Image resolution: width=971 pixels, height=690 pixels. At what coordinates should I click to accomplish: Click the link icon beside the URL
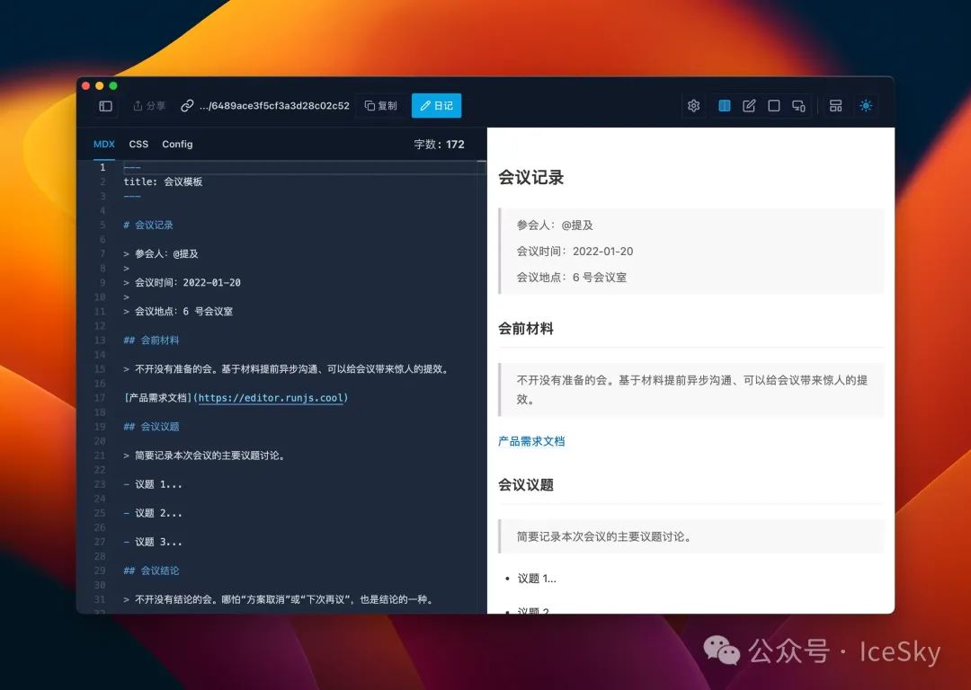click(187, 106)
